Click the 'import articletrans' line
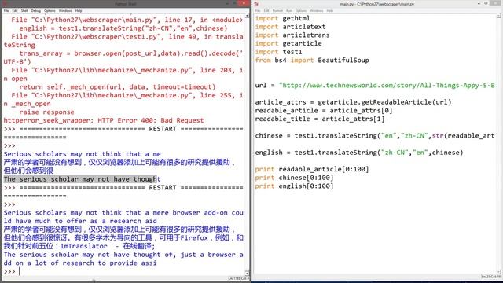The image size is (503, 283). pyautogui.click(x=292, y=35)
